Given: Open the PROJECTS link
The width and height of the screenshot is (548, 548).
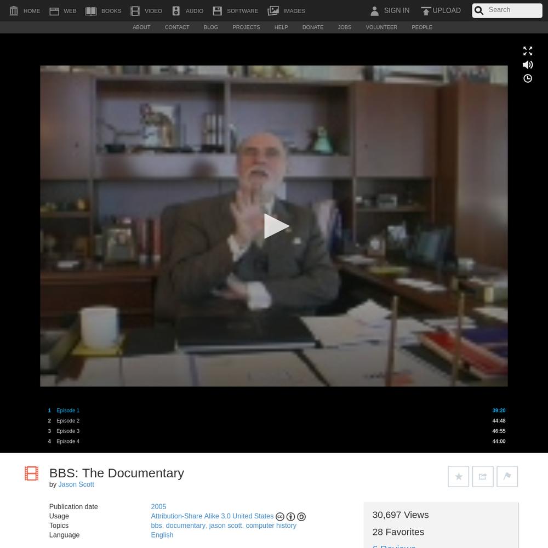Looking at the screenshot, I should point(246,27).
